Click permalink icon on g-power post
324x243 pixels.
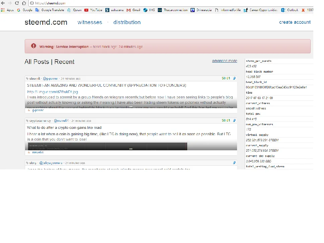point(234,78)
